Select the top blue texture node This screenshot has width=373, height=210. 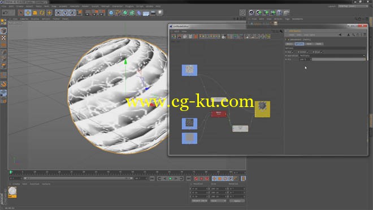click(x=189, y=70)
